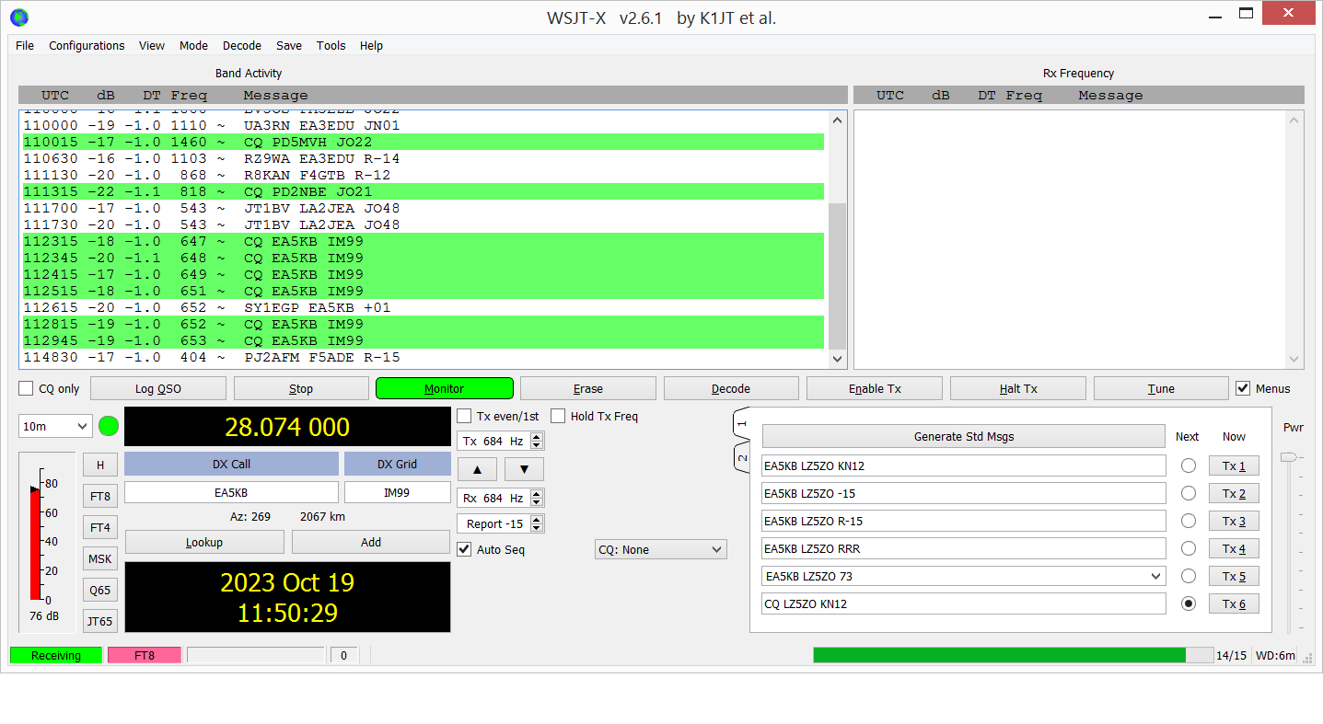Switch to JT65 mode button
The image size is (1323, 724).
(x=99, y=622)
